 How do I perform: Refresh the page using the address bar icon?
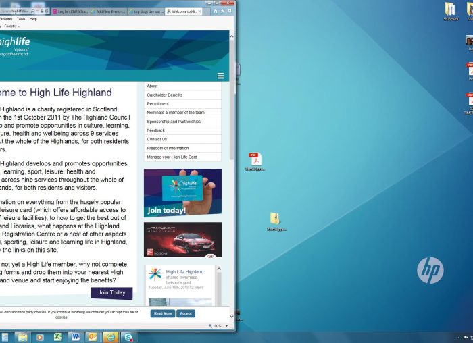pos(47,11)
